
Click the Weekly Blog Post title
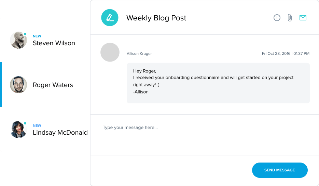pyautogui.click(x=156, y=18)
